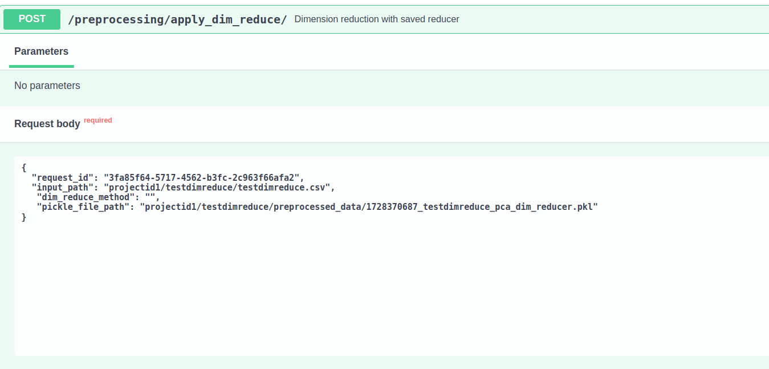Place cursor on the "request_id" key
The image size is (769, 369).
point(63,177)
